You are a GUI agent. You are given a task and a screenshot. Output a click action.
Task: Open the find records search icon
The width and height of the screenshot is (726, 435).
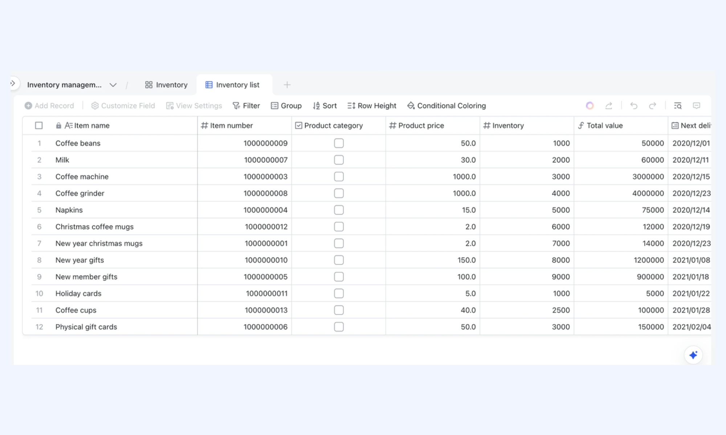(677, 105)
